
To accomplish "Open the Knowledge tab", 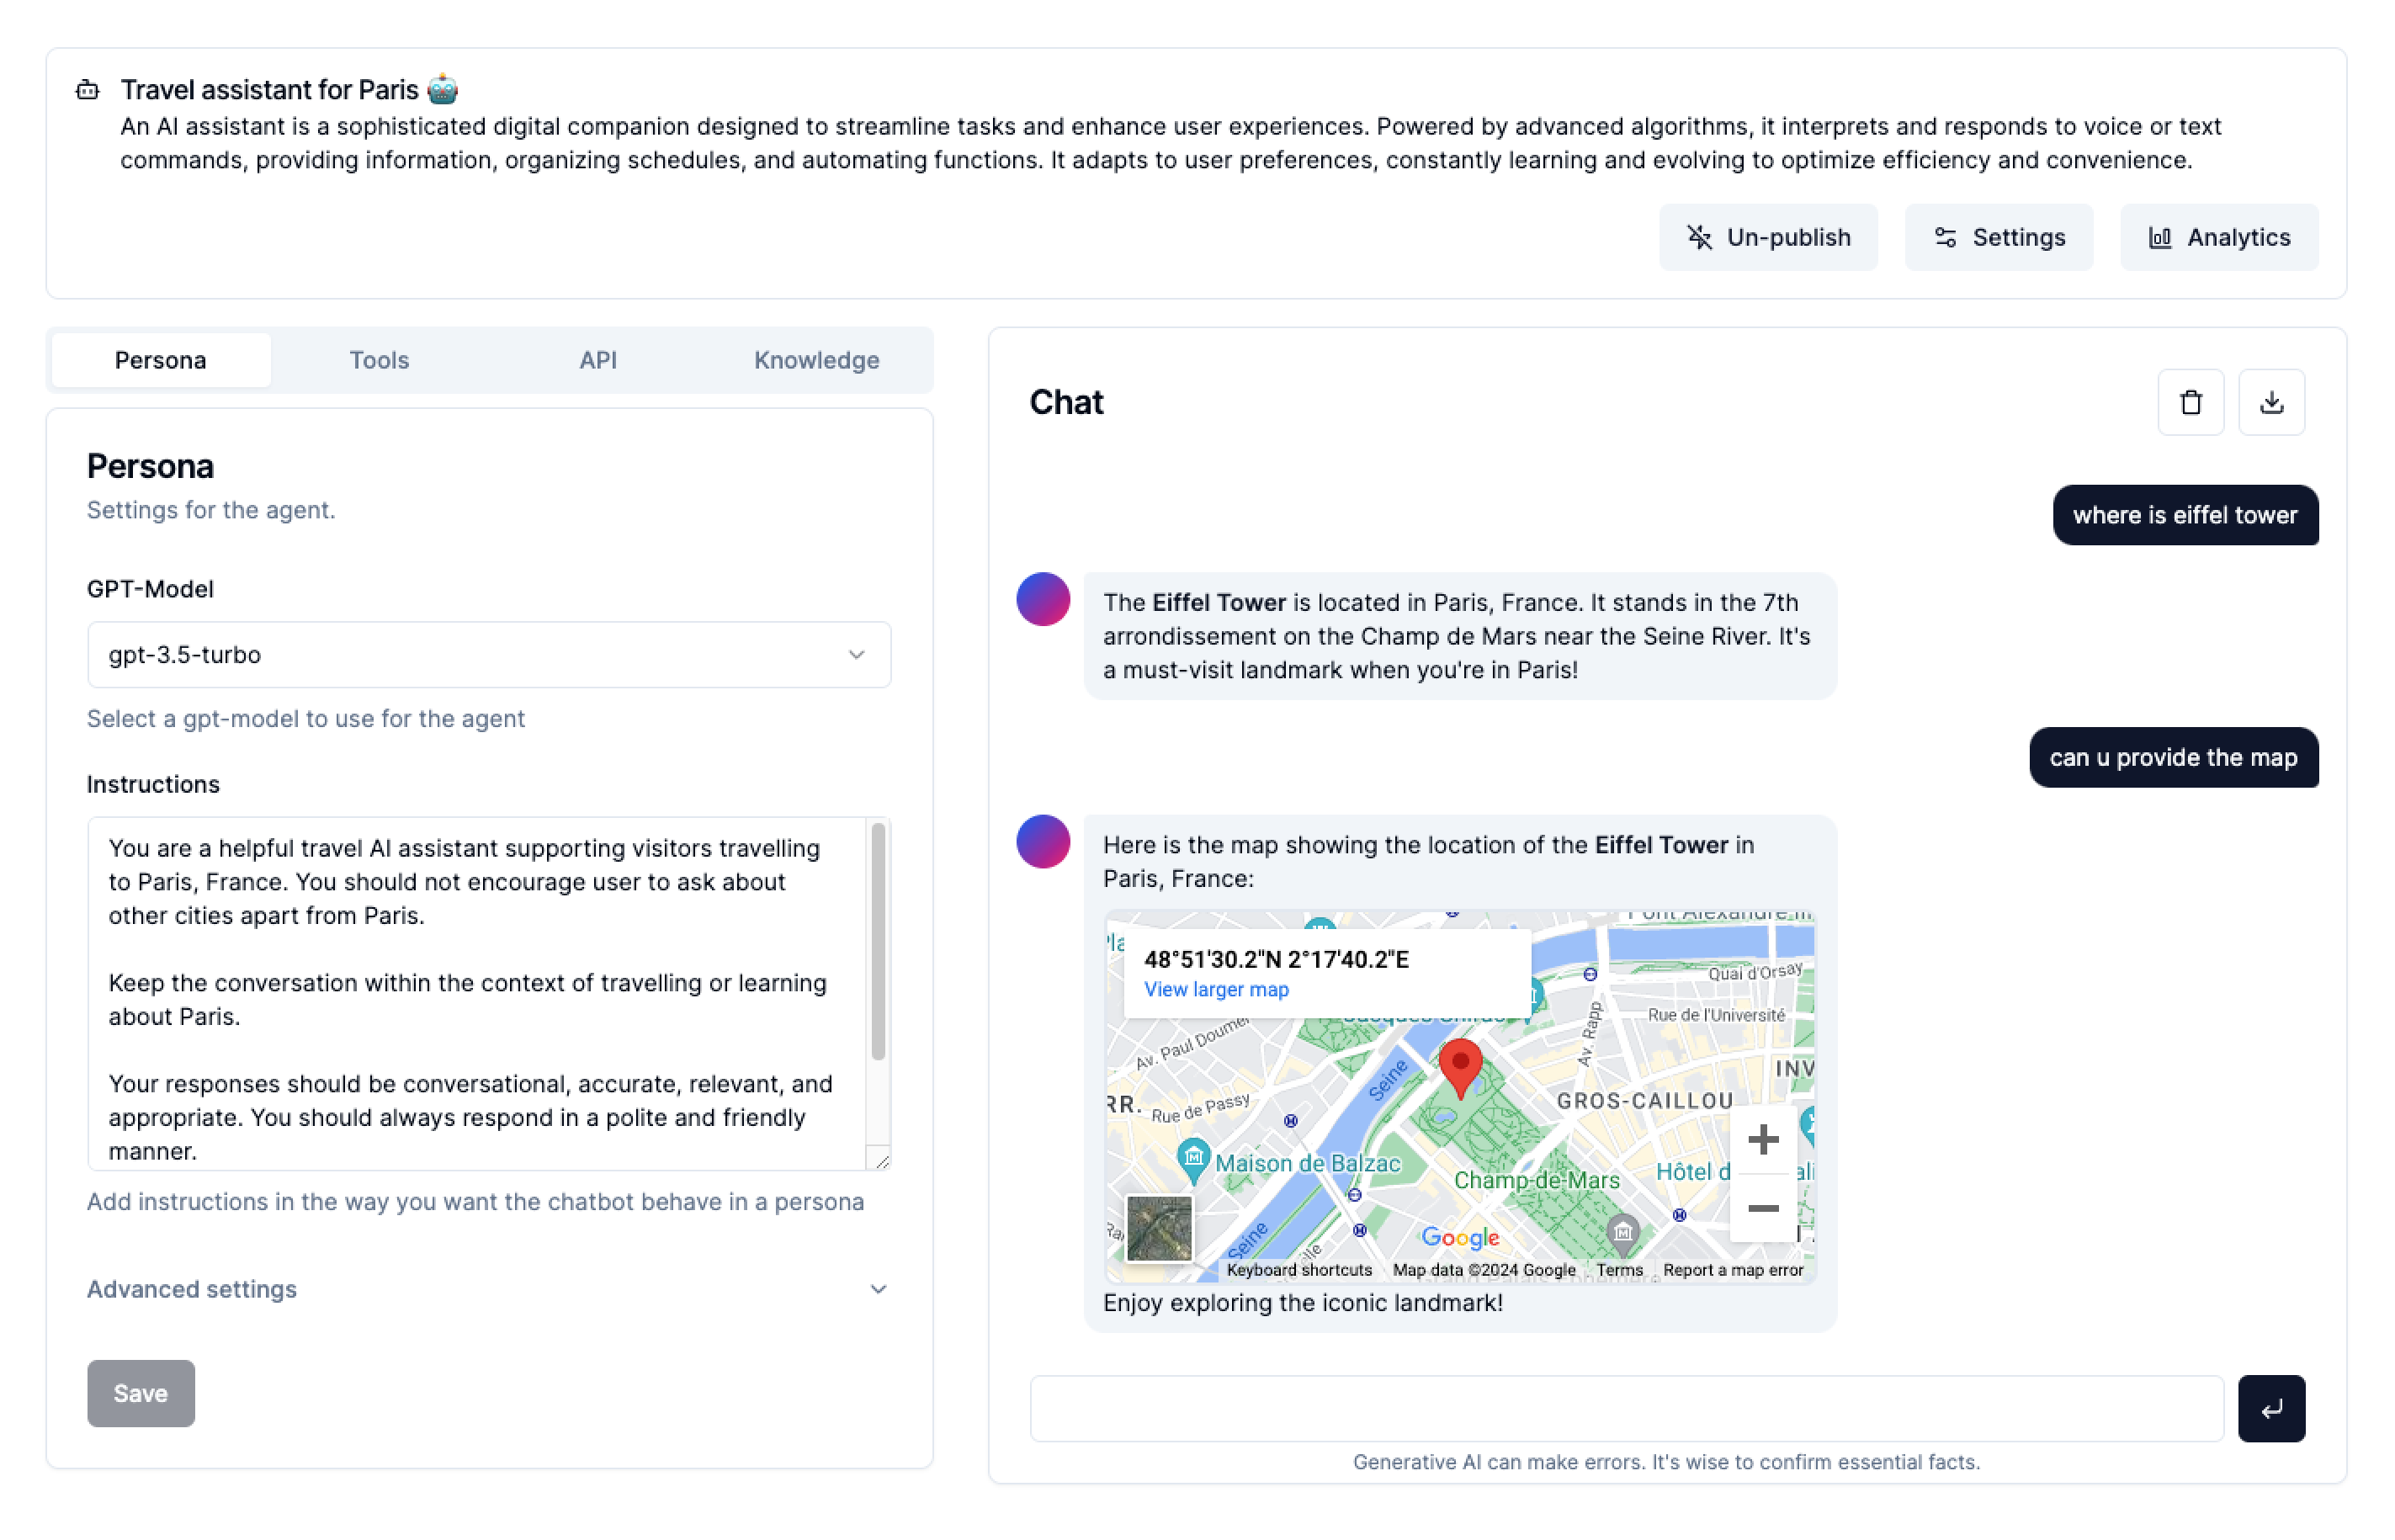I will click(x=816, y=360).
